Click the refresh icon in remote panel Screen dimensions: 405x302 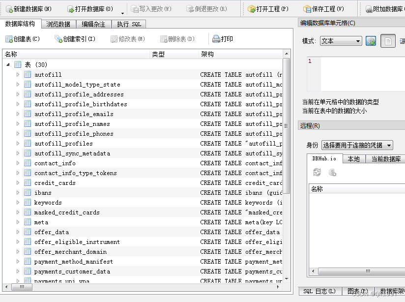(x=317, y=172)
